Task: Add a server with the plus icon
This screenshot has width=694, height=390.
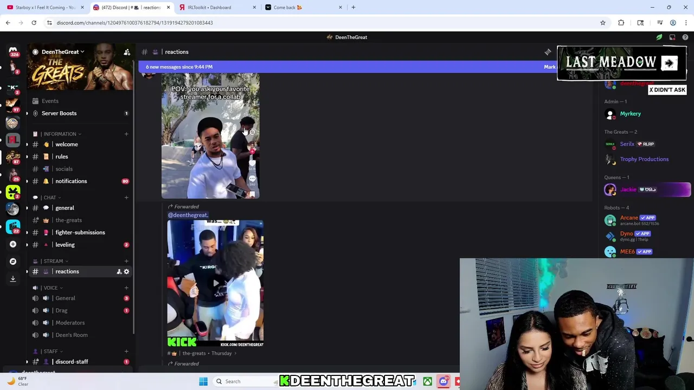Action: (13, 244)
